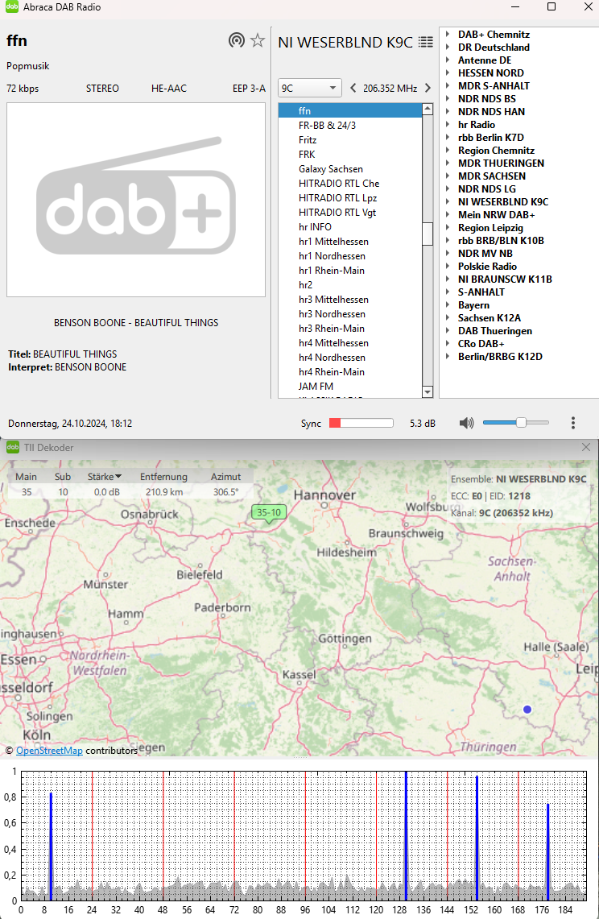
Task: Click the 35-10 transmitter marker on map
Action: tap(269, 513)
